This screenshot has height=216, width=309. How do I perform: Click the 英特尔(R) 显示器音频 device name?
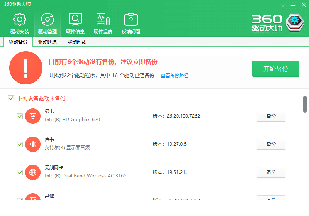[67, 148]
